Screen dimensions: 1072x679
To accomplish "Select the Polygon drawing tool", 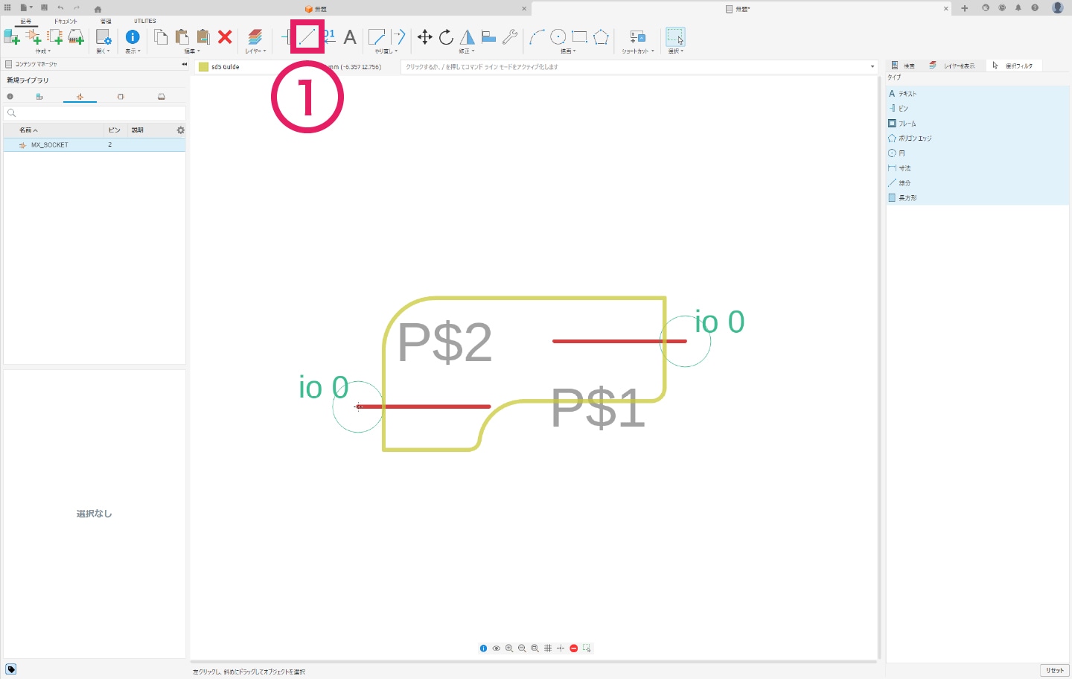I will click(x=601, y=37).
